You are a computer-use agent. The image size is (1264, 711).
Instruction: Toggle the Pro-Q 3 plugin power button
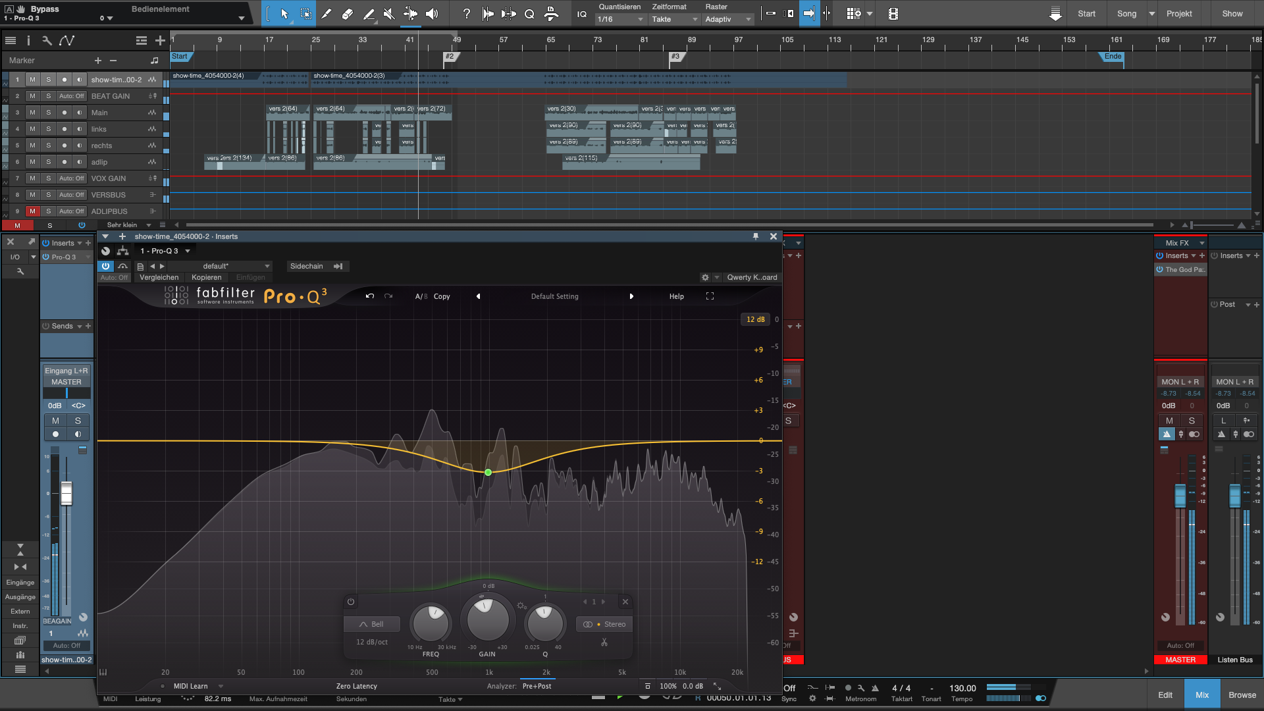(105, 266)
